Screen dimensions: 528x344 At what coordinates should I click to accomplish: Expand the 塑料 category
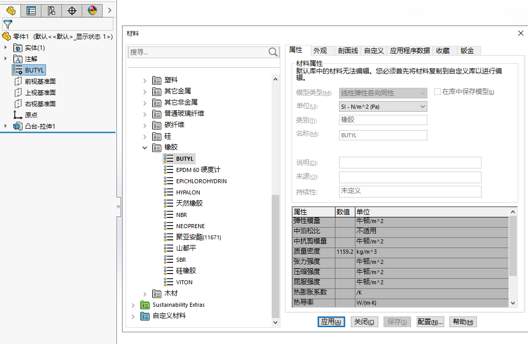145,81
